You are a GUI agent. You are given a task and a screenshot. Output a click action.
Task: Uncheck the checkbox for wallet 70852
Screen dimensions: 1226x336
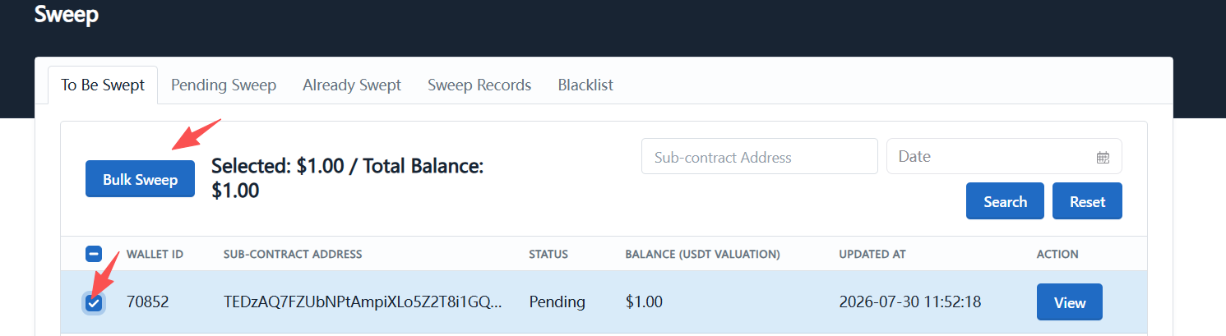[94, 302]
